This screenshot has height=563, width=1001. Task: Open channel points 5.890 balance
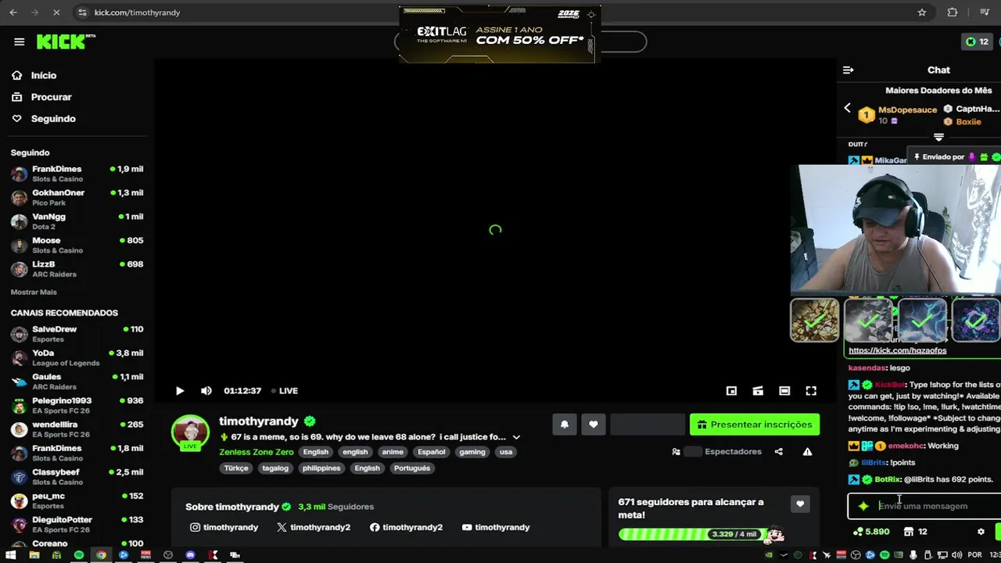[871, 532]
